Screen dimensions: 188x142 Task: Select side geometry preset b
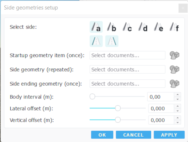112,27
